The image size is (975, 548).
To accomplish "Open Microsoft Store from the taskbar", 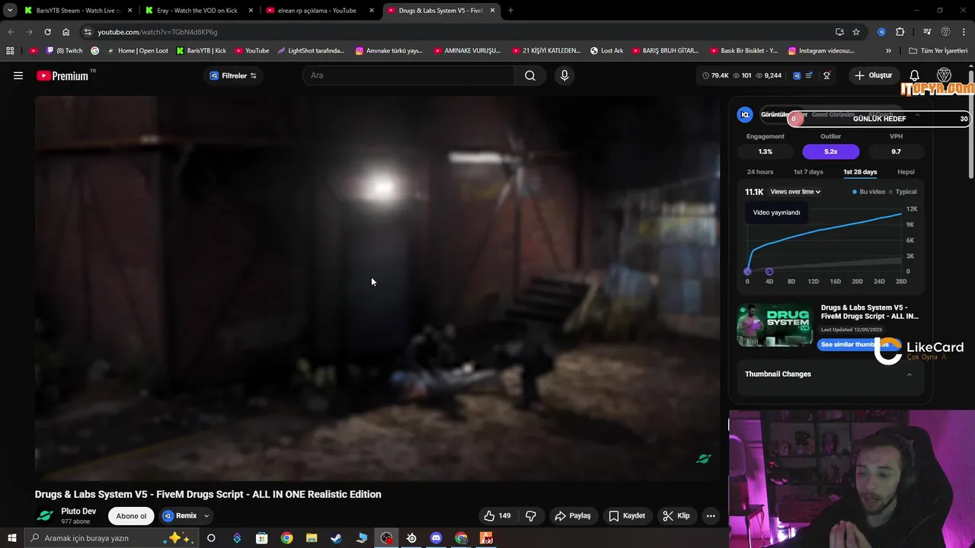I will pos(261,538).
